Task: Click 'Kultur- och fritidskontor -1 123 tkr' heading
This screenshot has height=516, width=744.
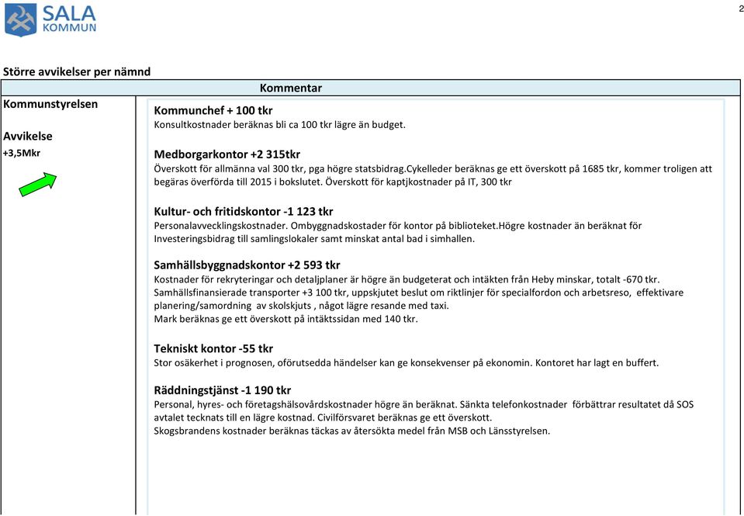Action: pyautogui.click(x=244, y=211)
